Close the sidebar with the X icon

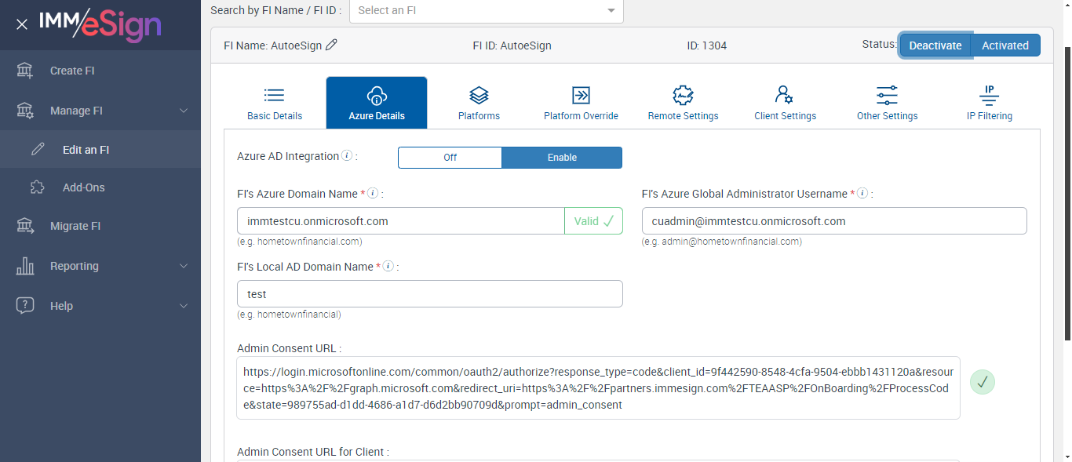[22, 24]
